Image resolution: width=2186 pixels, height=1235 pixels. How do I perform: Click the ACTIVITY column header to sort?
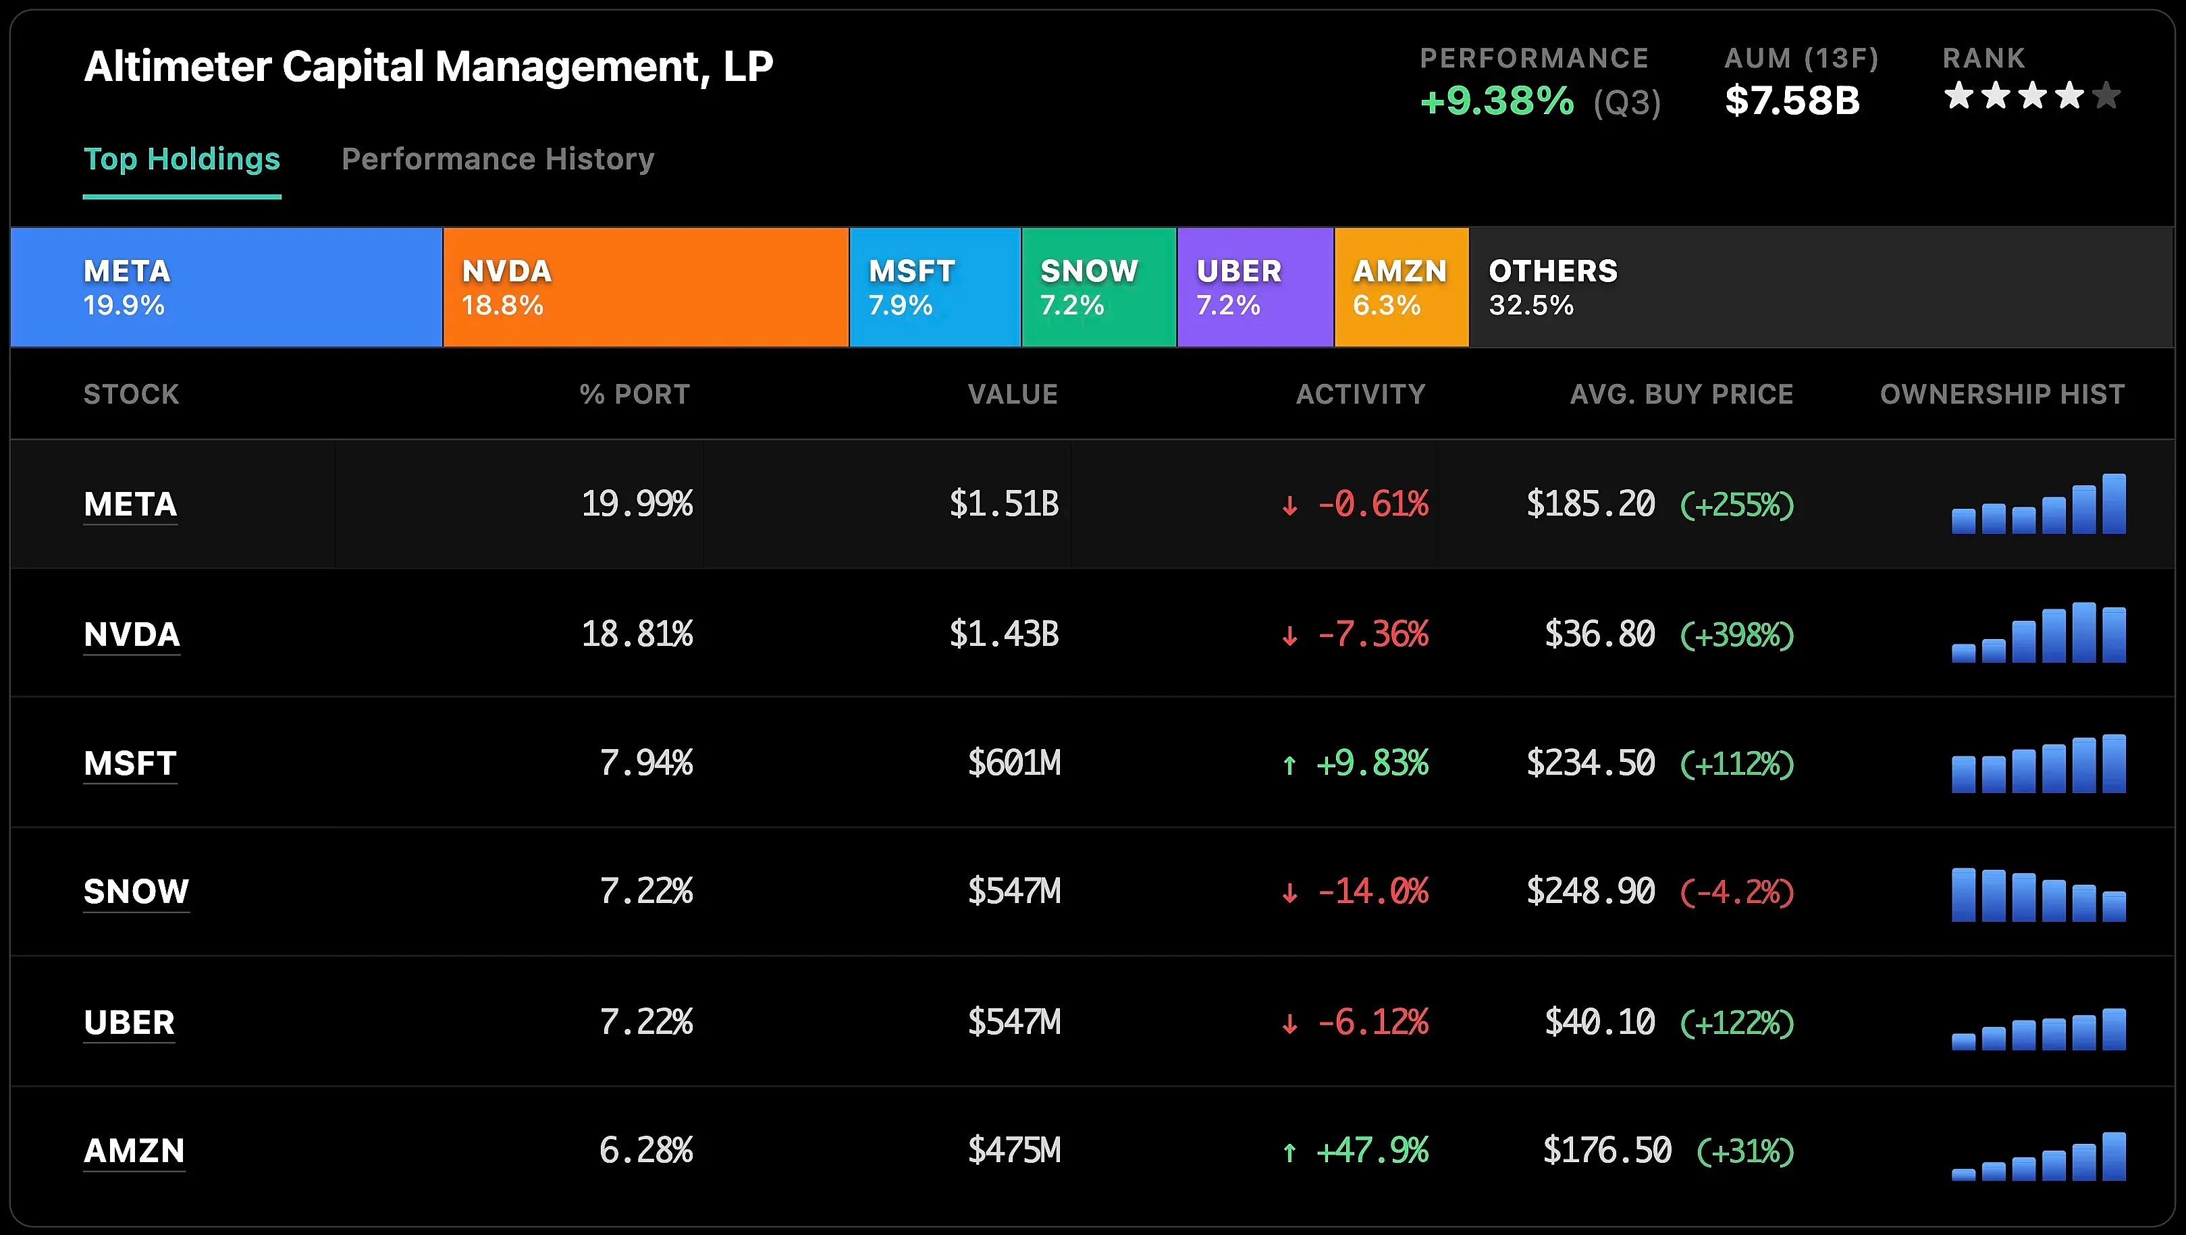coord(1360,393)
